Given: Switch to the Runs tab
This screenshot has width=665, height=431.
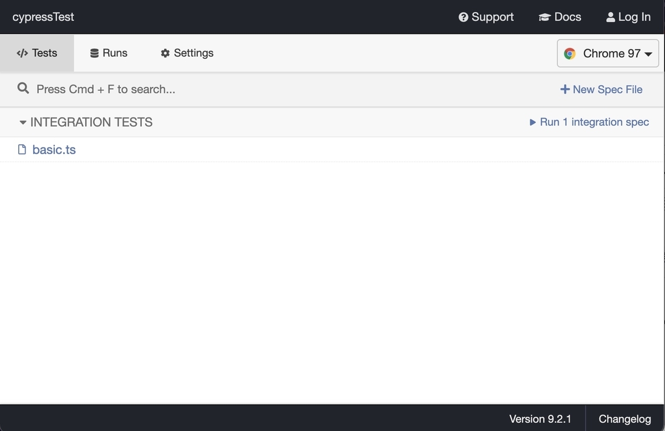Looking at the screenshot, I should 109,53.
